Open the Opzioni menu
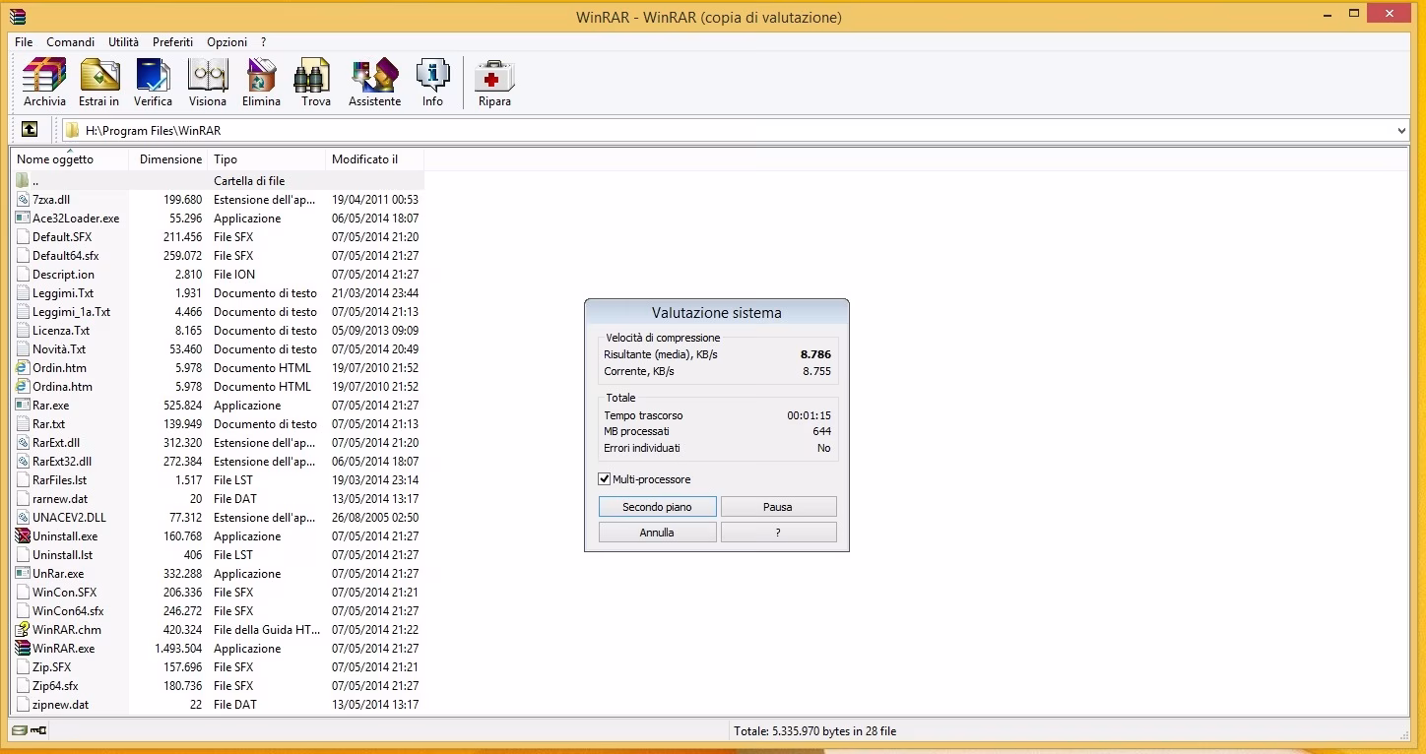 pyautogui.click(x=227, y=42)
